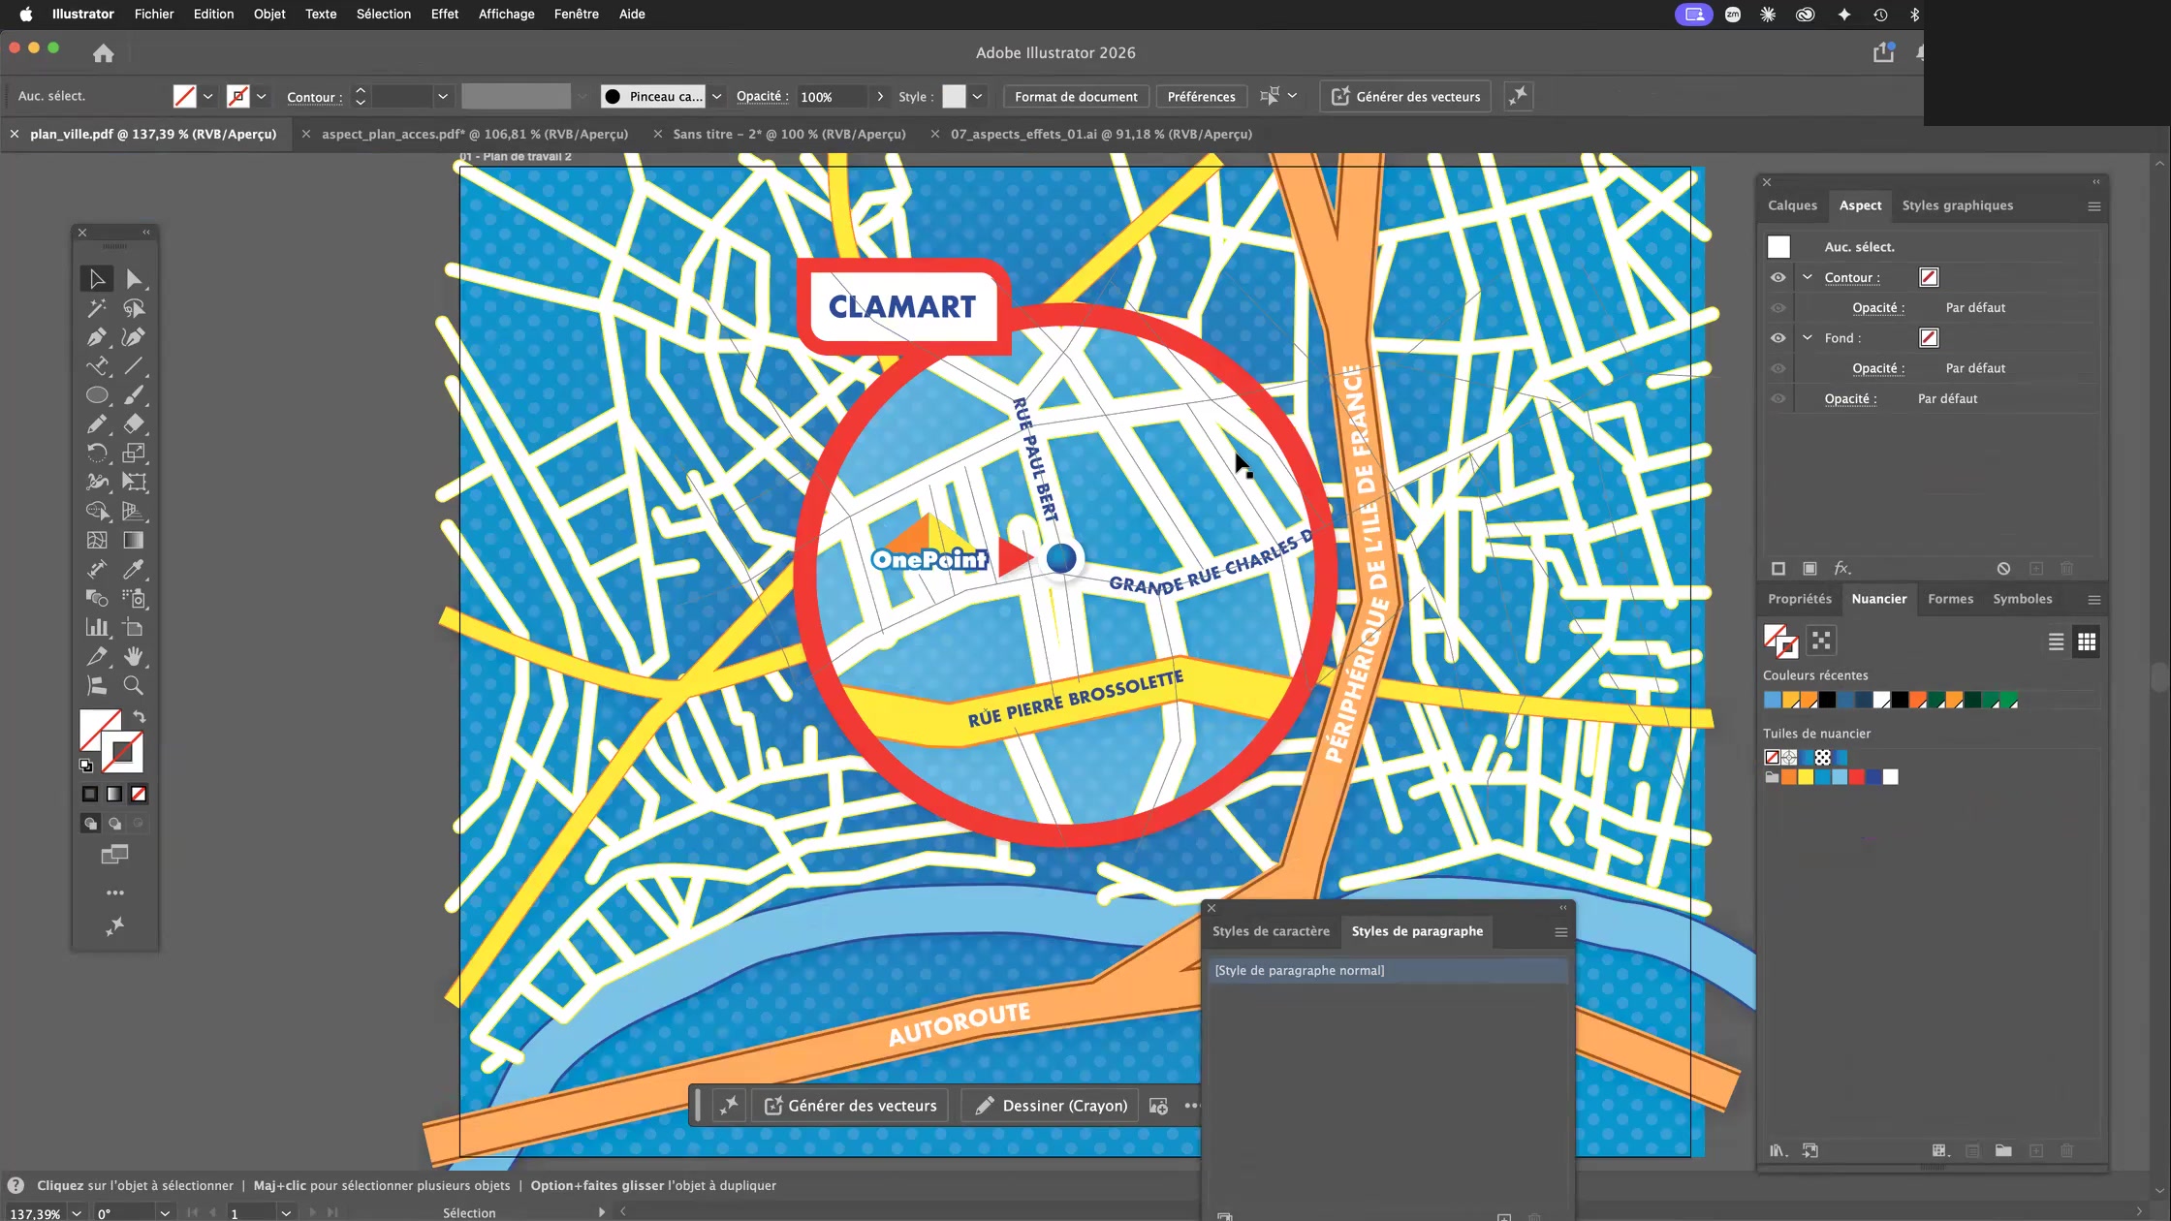The image size is (2171, 1221).
Task: Click Générer des vecteurs in floating taskbar
Action: [850, 1106]
